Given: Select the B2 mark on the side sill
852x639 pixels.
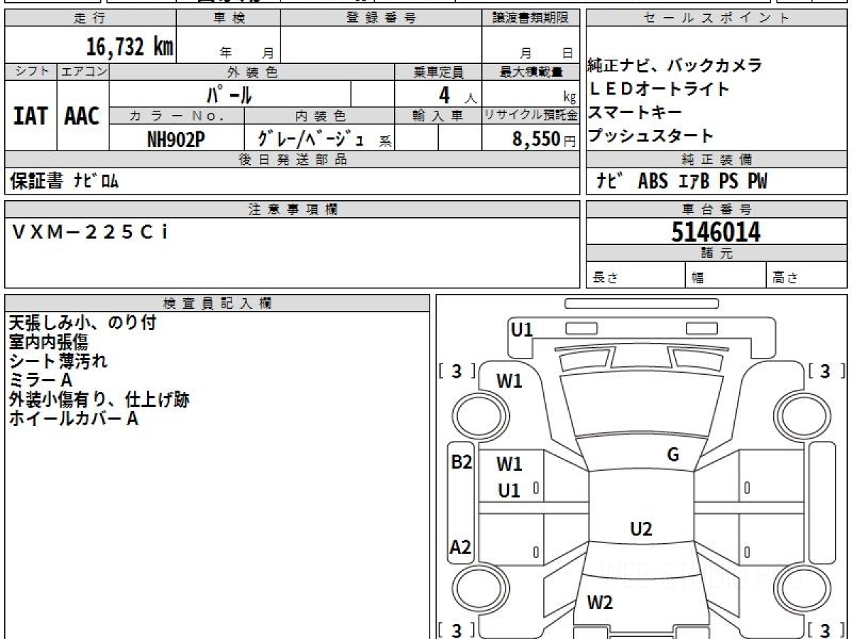Looking at the screenshot, I should pyautogui.click(x=461, y=462).
